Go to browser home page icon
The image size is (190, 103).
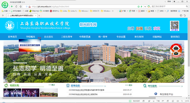pos(21,7)
